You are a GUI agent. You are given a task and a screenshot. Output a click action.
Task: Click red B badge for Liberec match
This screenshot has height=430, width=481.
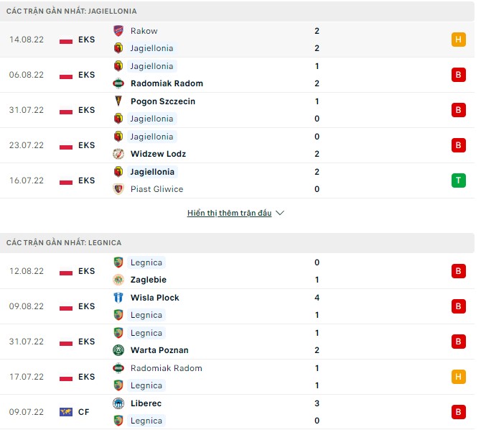458,412
